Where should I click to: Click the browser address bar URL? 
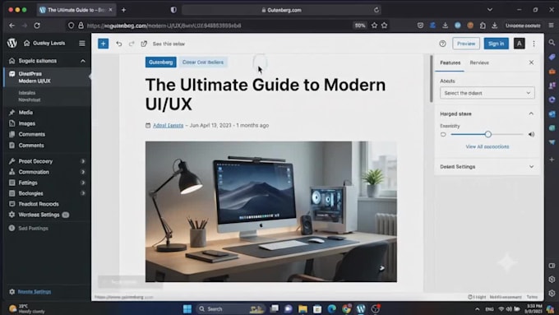point(164,25)
